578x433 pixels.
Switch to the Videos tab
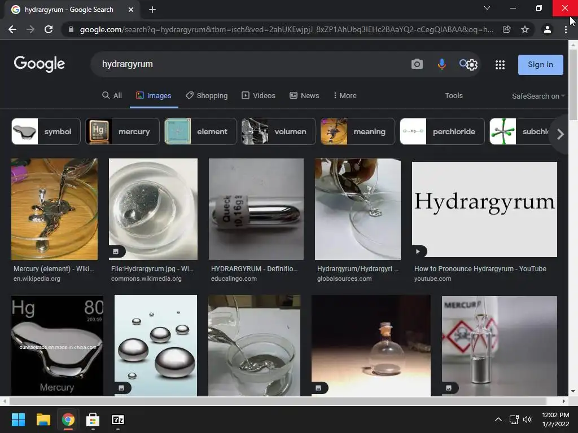coord(259,96)
